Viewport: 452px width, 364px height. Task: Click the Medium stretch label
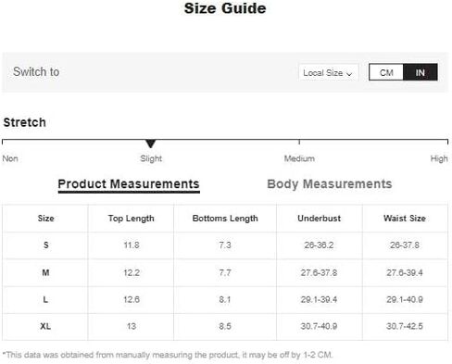pos(299,158)
